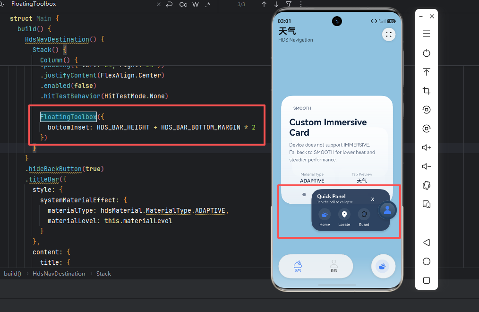Go to next search occurrence

[x=276, y=4]
